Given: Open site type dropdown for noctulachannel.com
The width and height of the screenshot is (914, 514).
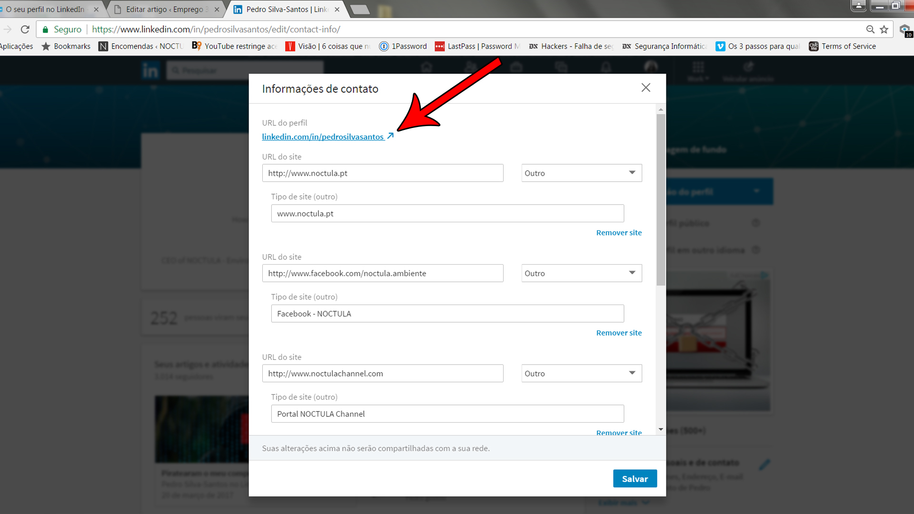Looking at the screenshot, I should coord(581,374).
